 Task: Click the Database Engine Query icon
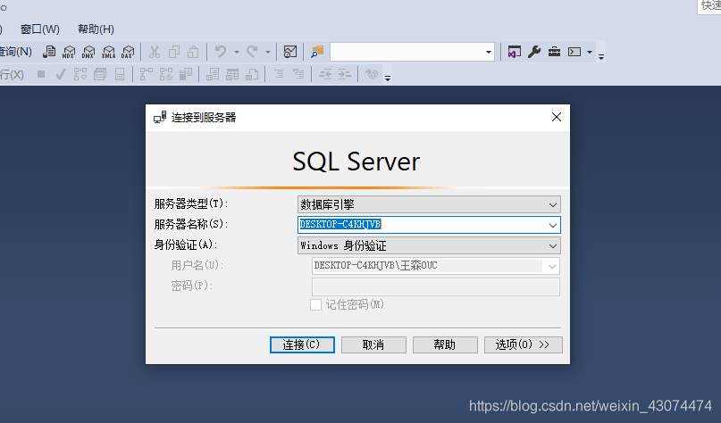[x=49, y=52]
